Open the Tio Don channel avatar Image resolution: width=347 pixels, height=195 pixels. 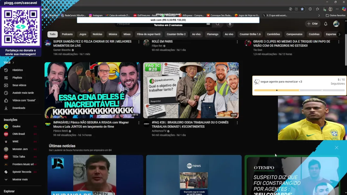[248, 43]
